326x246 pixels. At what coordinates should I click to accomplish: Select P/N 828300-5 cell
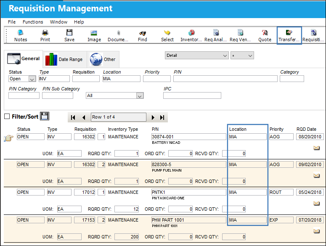(x=189, y=164)
